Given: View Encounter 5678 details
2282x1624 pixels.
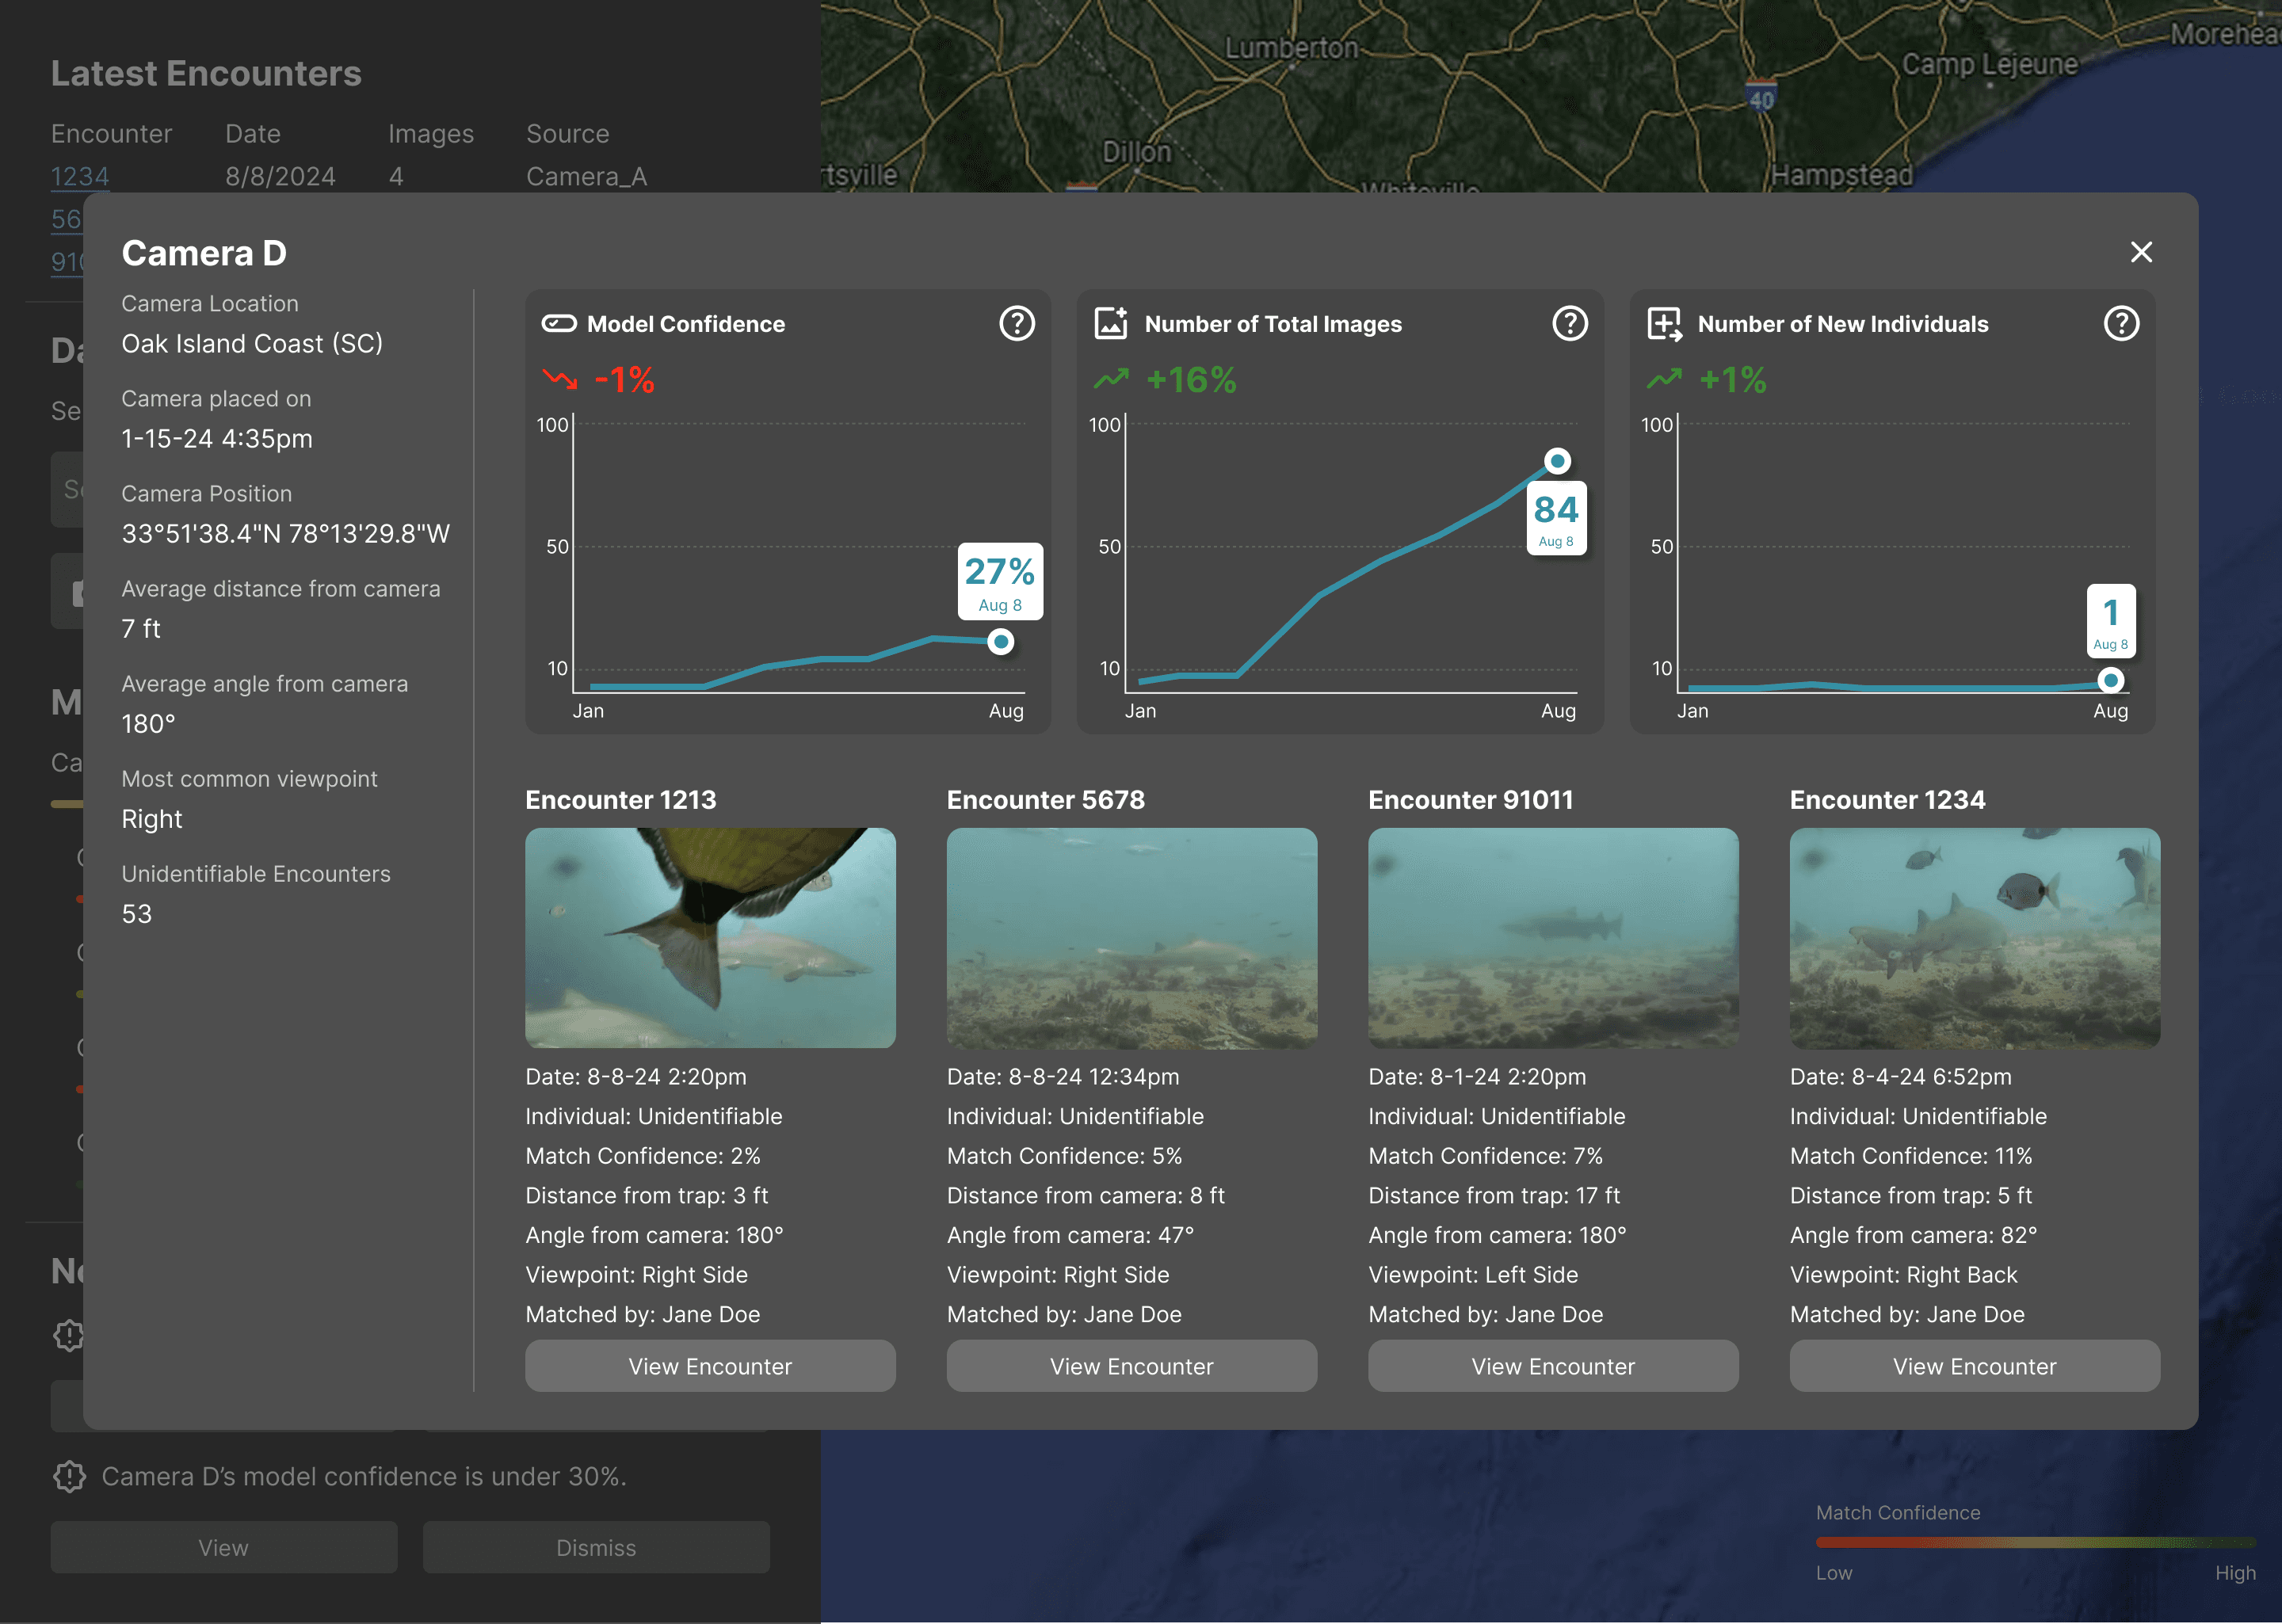Looking at the screenshot, I should click(1131, 1366).
